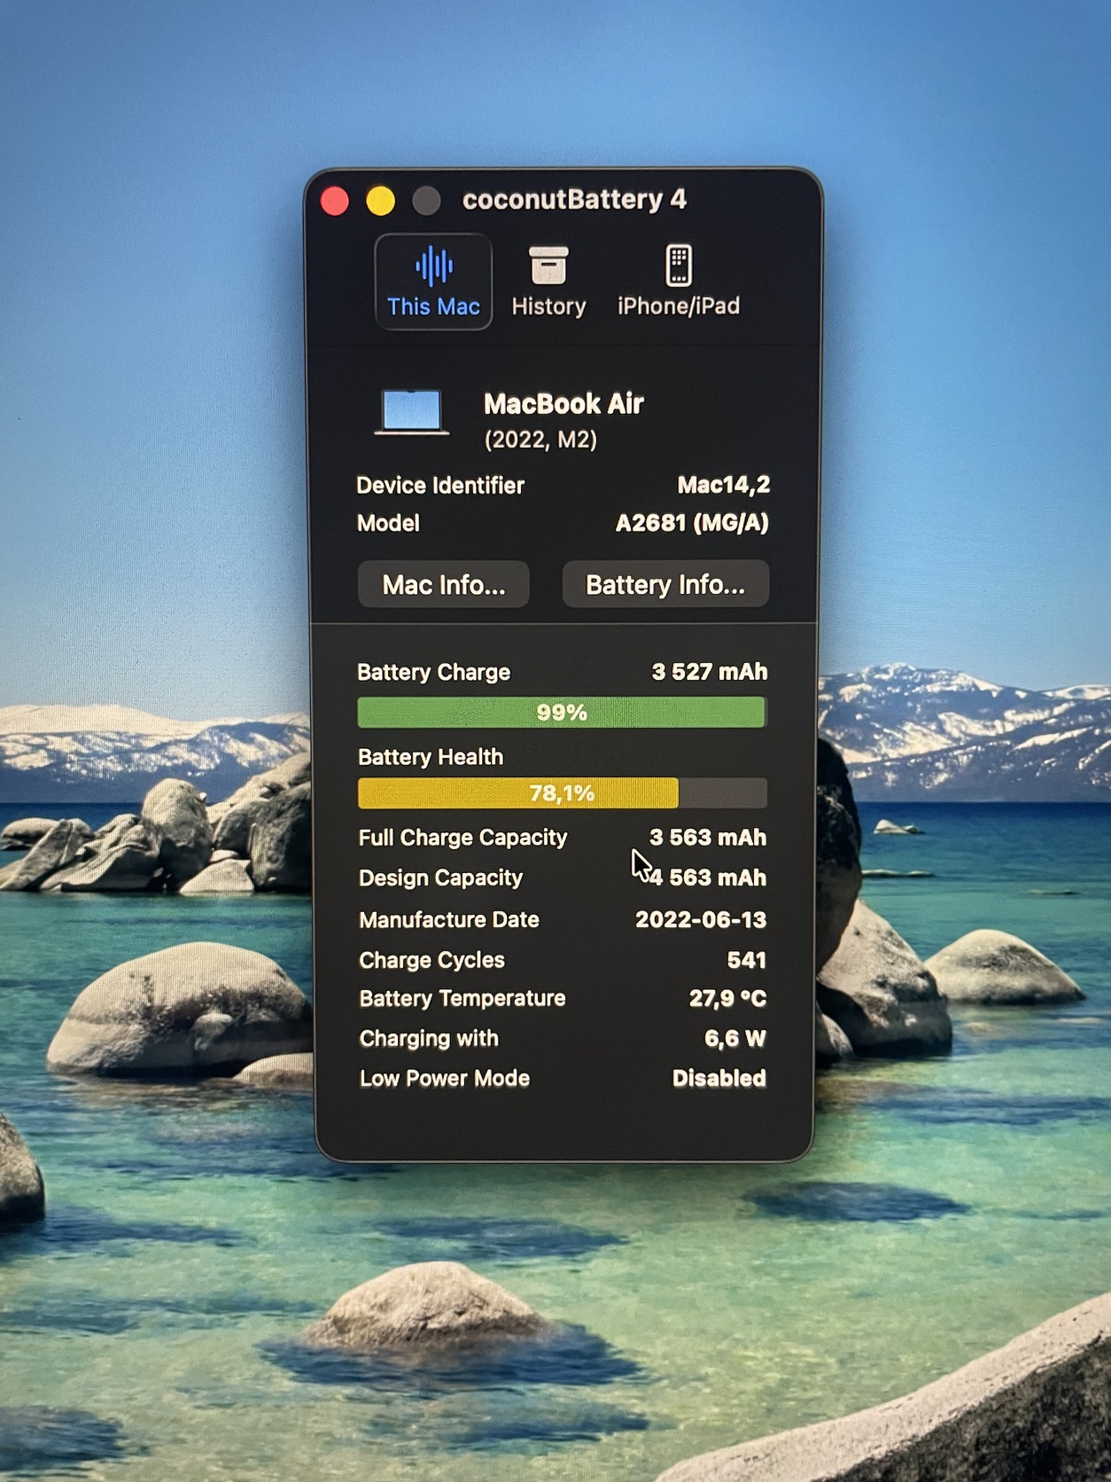Click the Low Power Mode label
Image resolution: width=1111 pixels, height=1482 pixels.
click(x=445, y=1079)
